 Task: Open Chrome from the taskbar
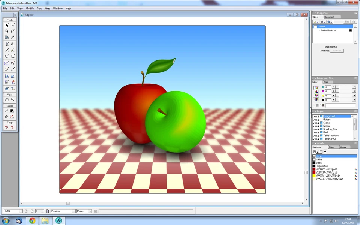point(32,221)
